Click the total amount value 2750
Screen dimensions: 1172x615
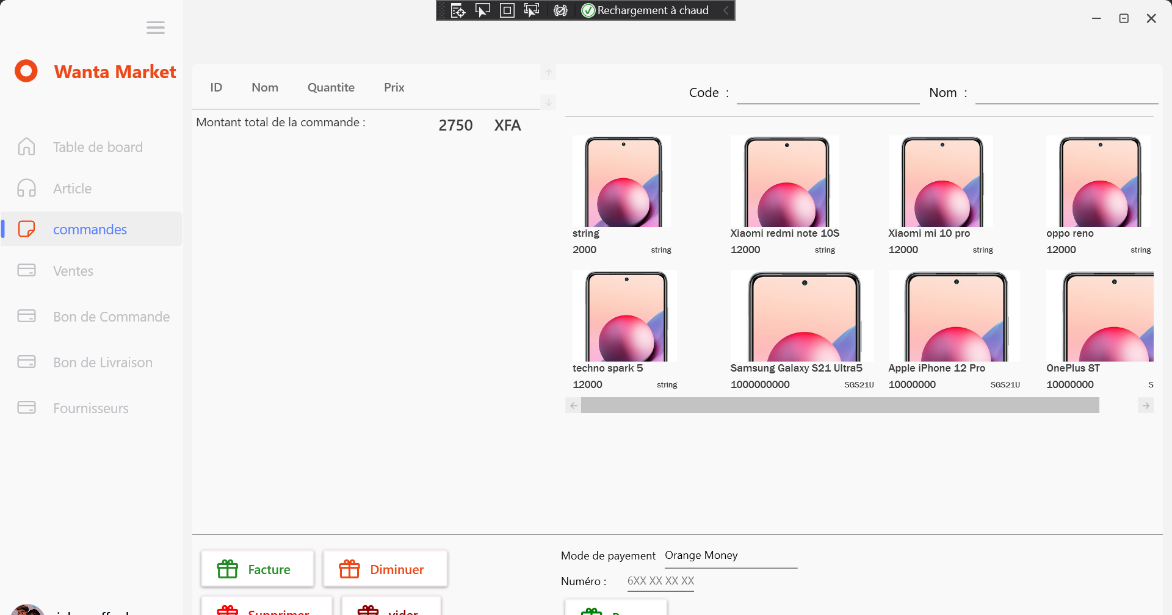point(455,126)
